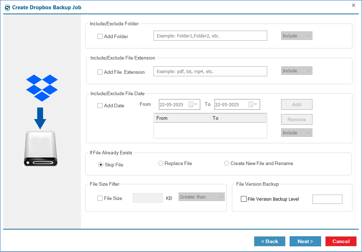Click the version backup level input
This screenshot has height=252, width=362.
pyautogui.click(x=327, y=199)
